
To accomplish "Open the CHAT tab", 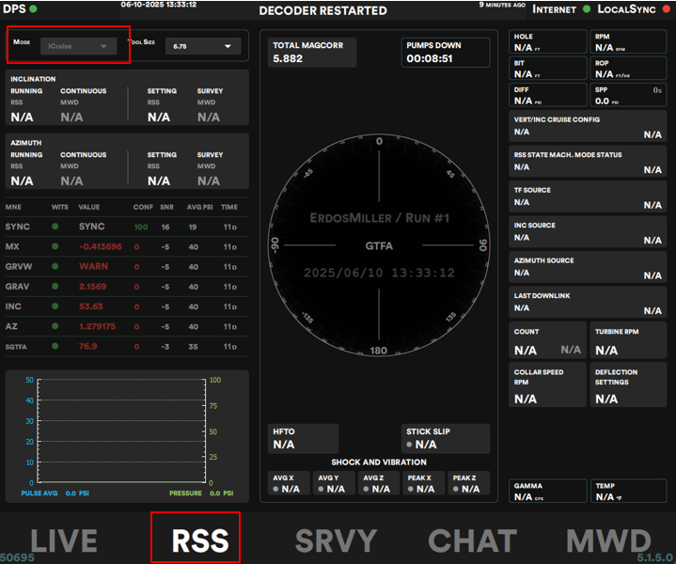I will (x=472, y=540).
